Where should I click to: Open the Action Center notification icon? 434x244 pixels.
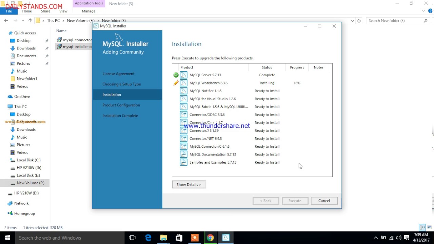[407, 238]
